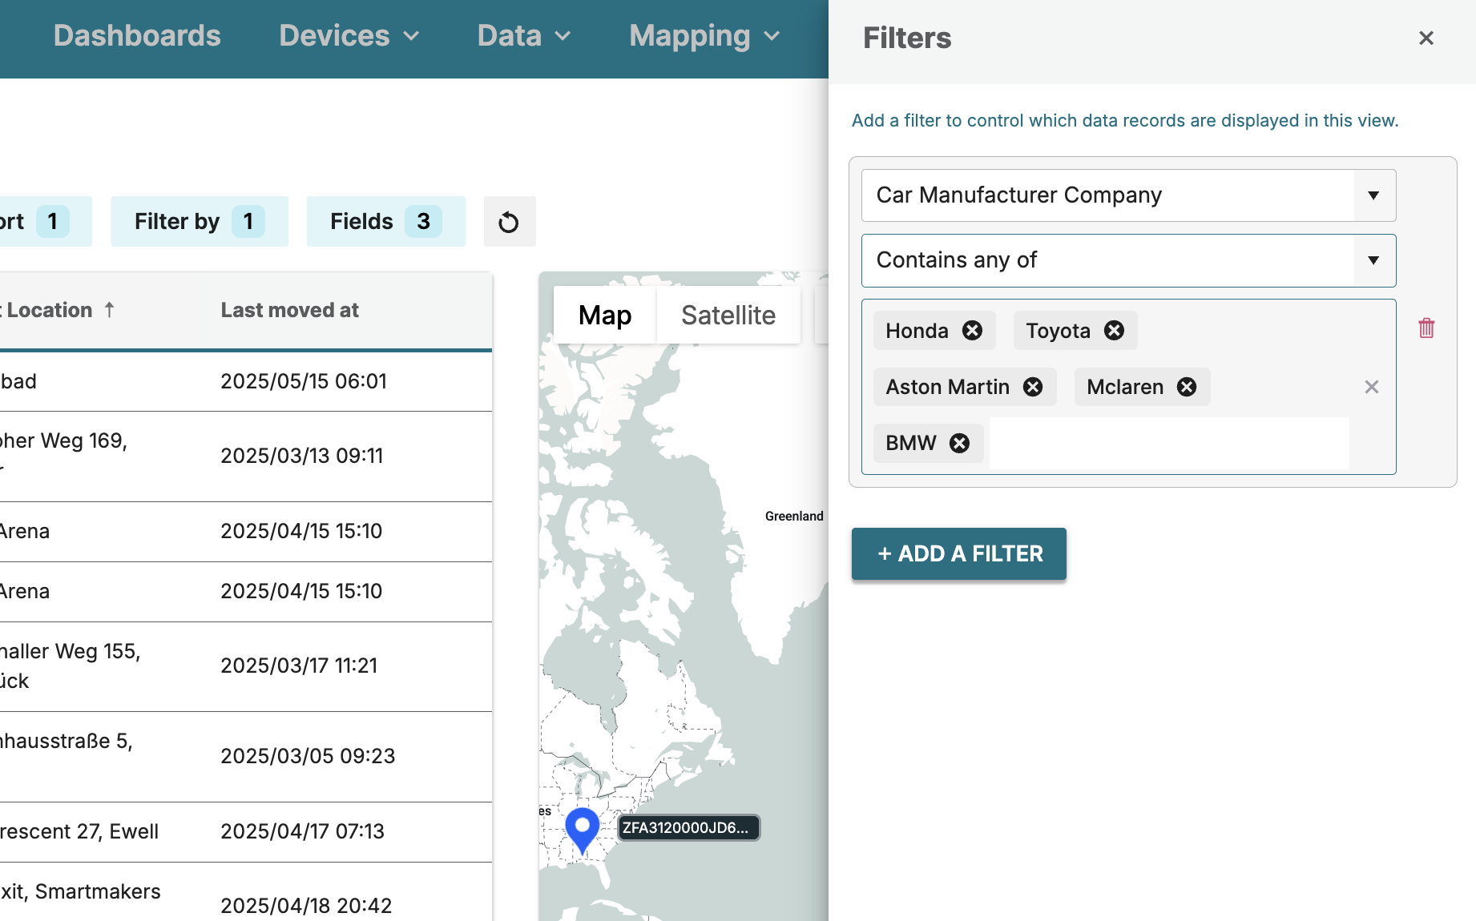
Task: Type in the manufacturer values input
Action: (x=1168, y=443)
